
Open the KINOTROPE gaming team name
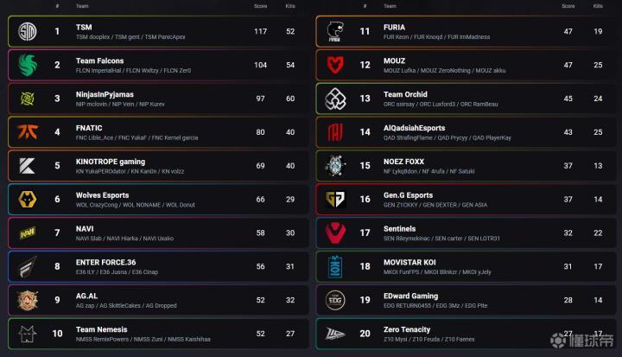111,162
